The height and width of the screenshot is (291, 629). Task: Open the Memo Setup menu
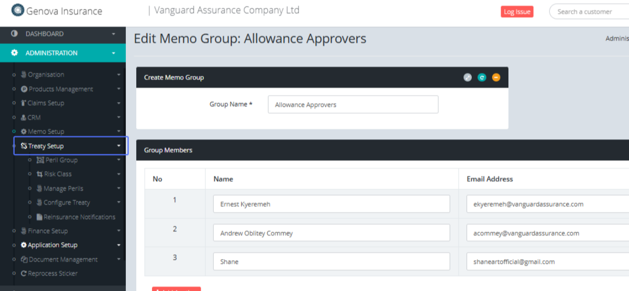(x=46, y=132)
